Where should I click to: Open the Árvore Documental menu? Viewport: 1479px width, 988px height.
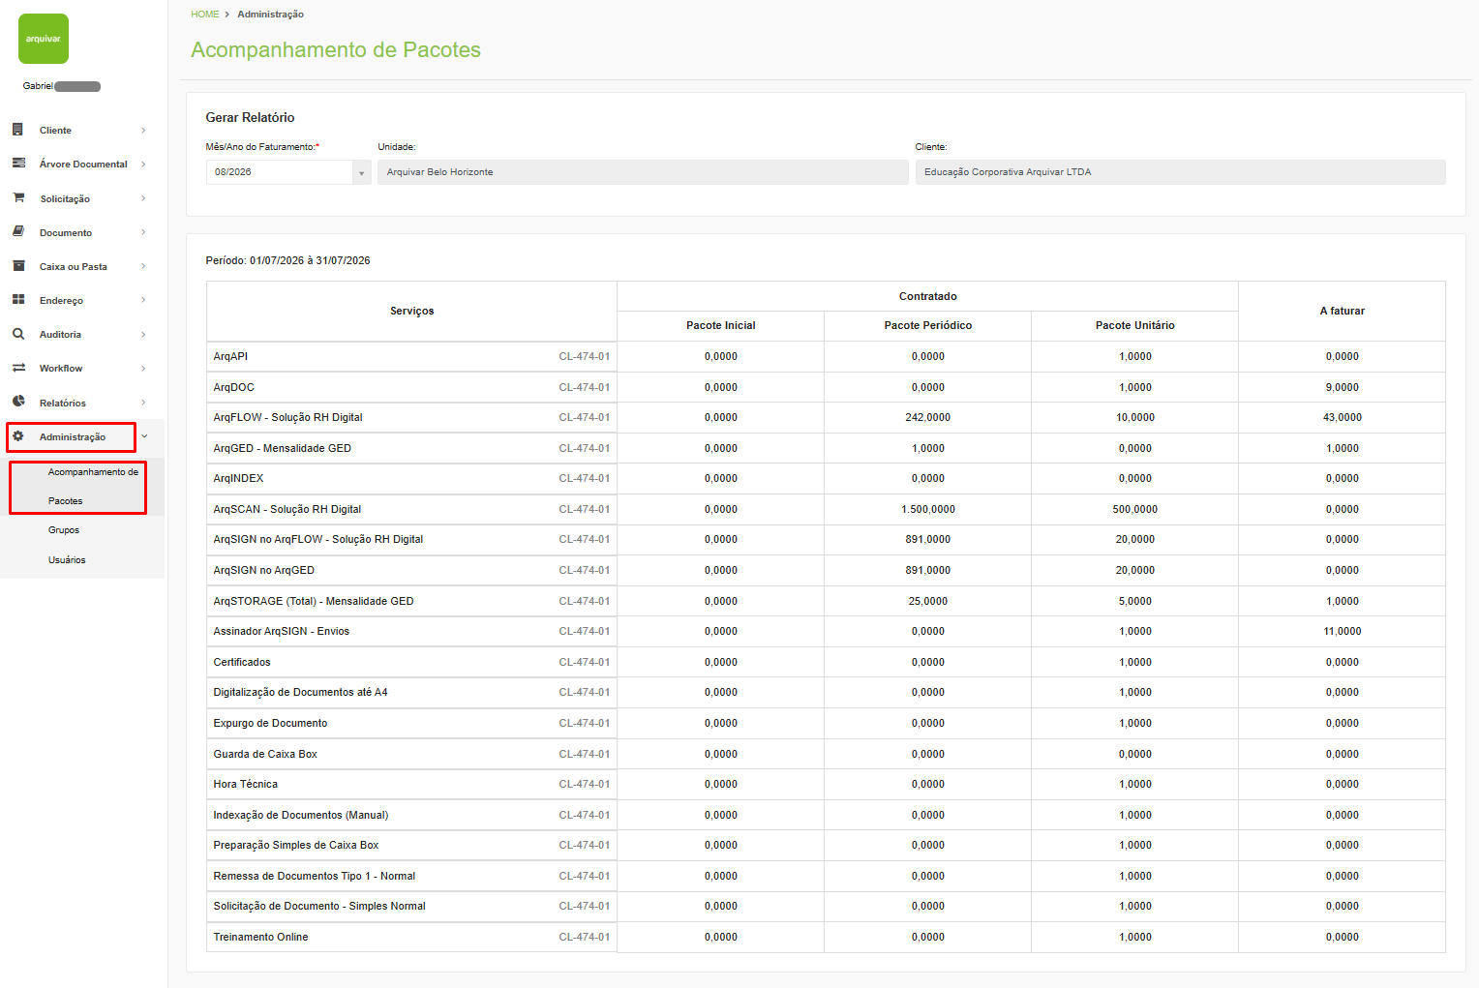[x=83, y=165]
